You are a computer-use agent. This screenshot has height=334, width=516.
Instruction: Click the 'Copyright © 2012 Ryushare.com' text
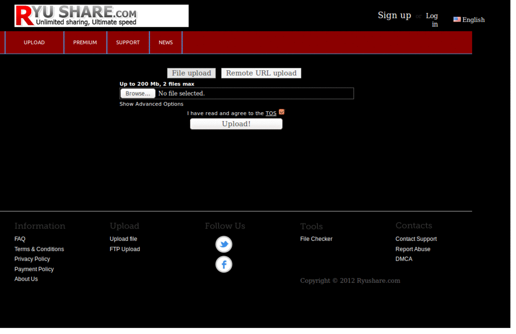click(x=350, y=281)
